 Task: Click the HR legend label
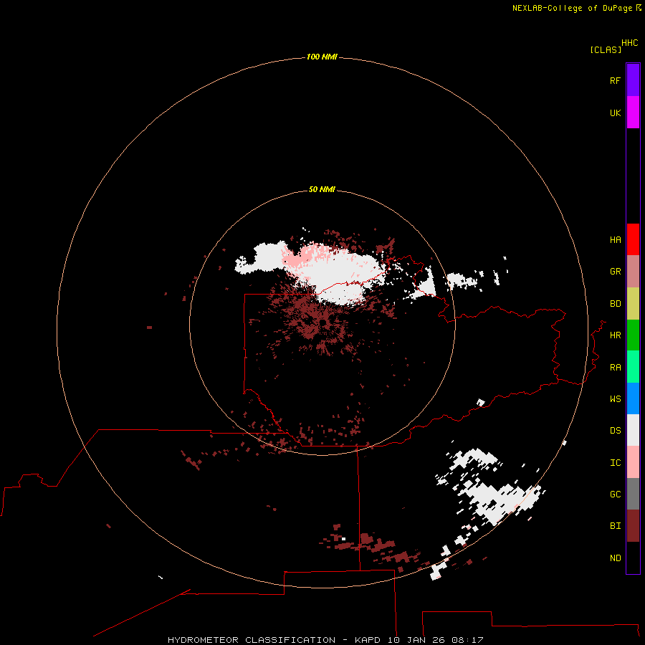(615, 335)
